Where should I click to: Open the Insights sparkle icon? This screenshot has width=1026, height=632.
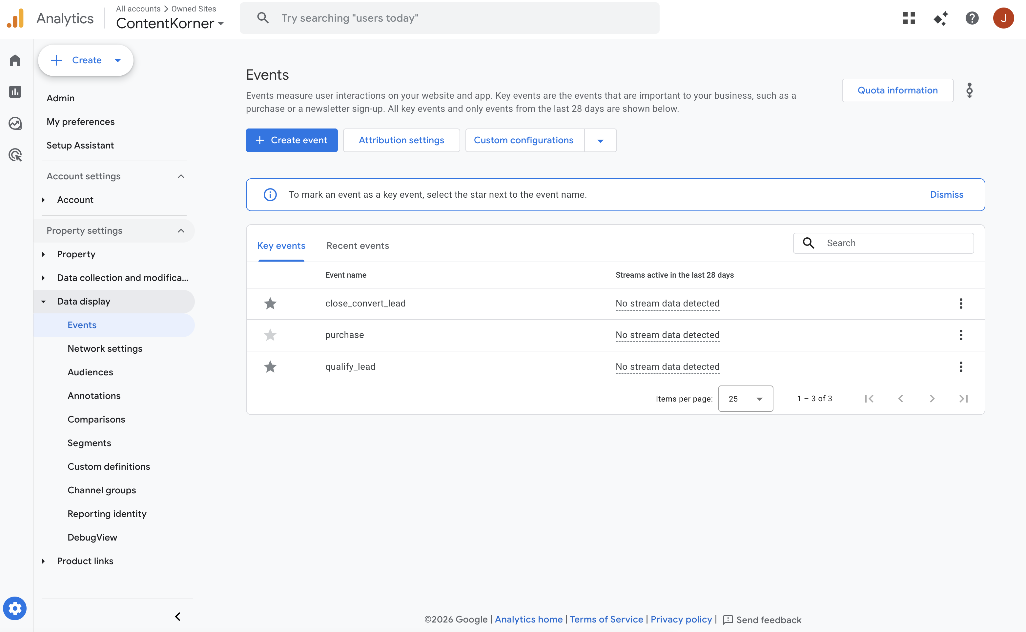(x=941, y=18)
